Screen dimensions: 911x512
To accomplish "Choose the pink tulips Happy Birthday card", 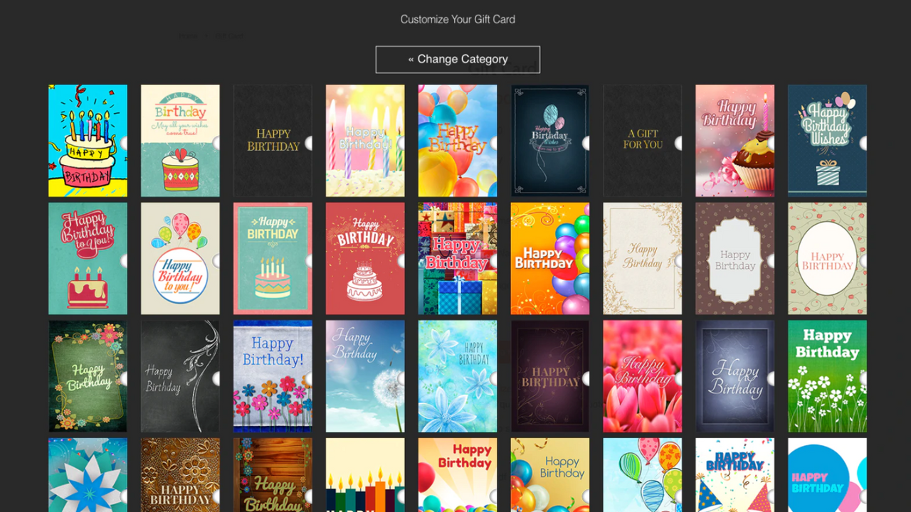I will click(x=642, y=376).
